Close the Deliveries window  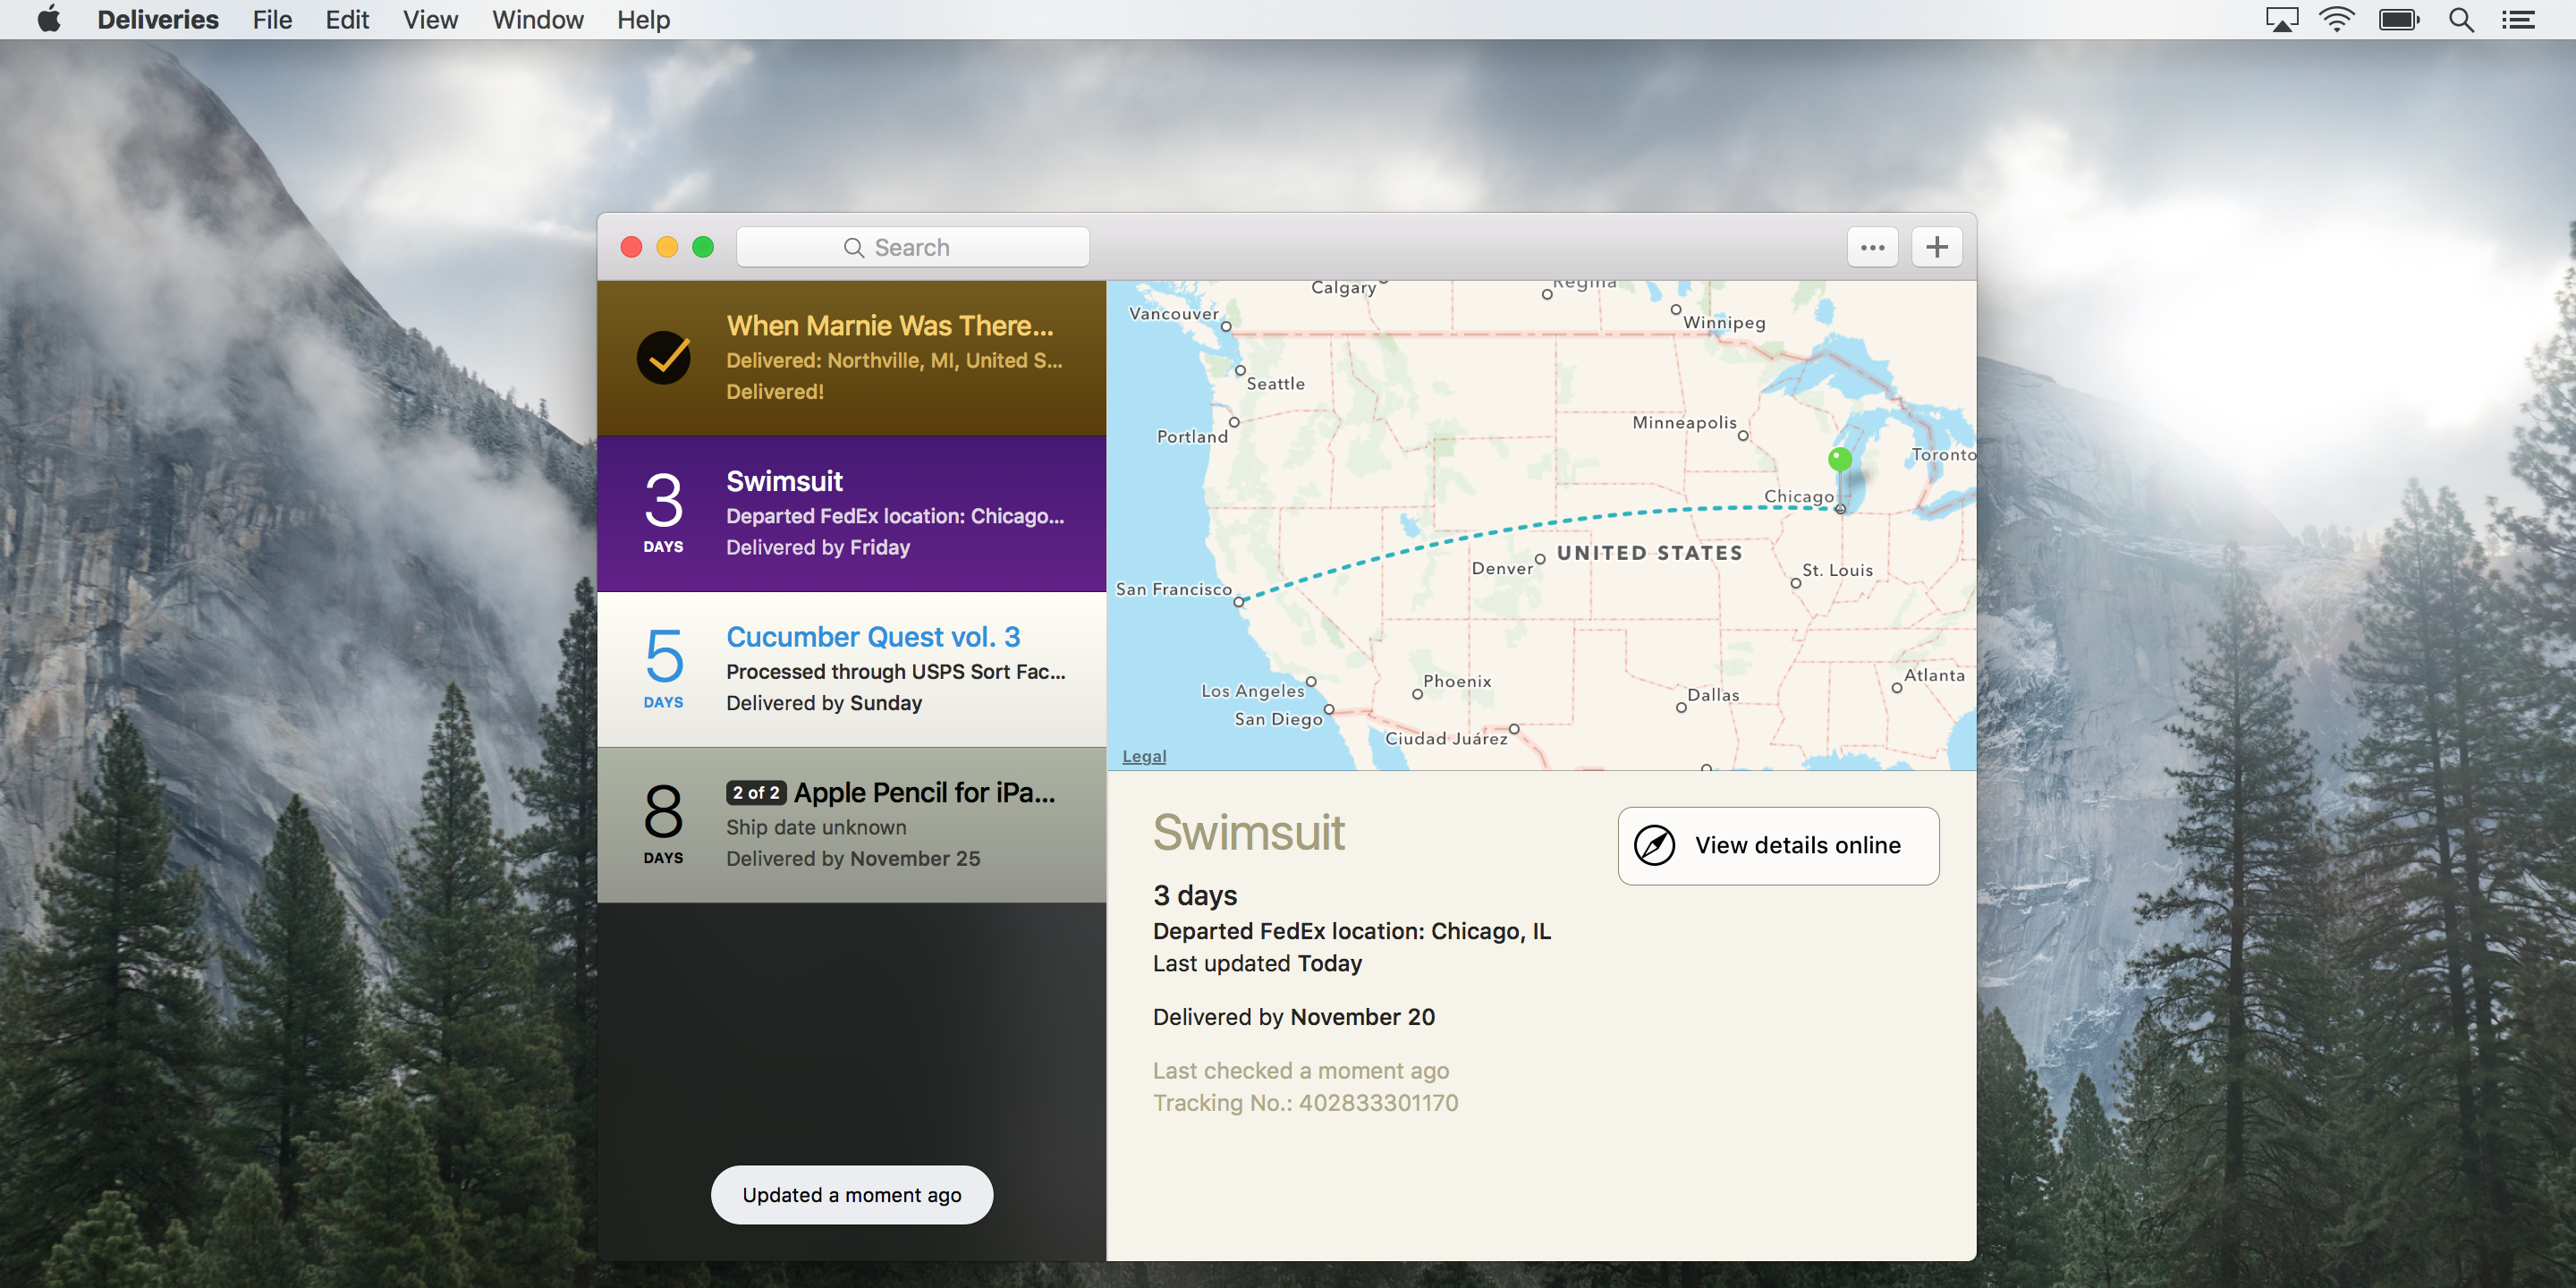click(x=631, y=247)
